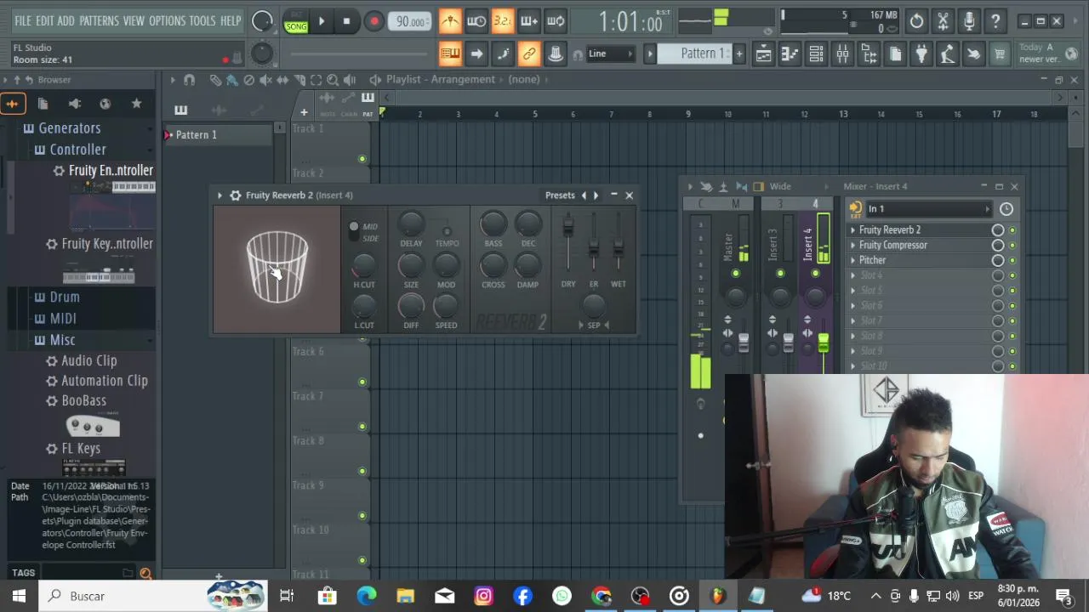Open the mixer In 1 input dropdown
This screenshot has width=1089, height=612.
pyautogui.click(x=927, y=209)
